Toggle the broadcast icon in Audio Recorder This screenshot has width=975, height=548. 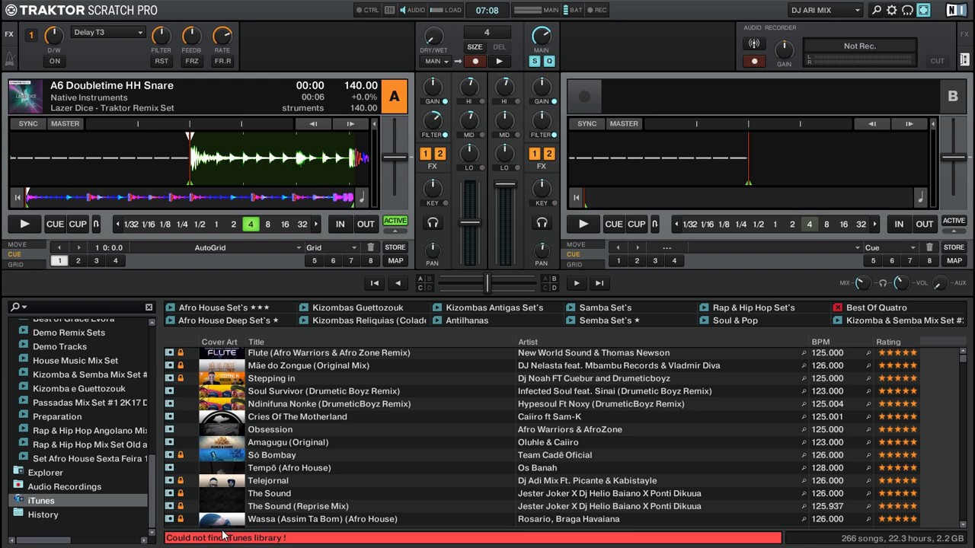click(755, 44)
